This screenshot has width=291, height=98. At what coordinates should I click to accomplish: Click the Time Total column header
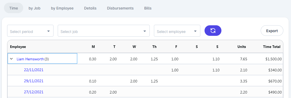272,47
